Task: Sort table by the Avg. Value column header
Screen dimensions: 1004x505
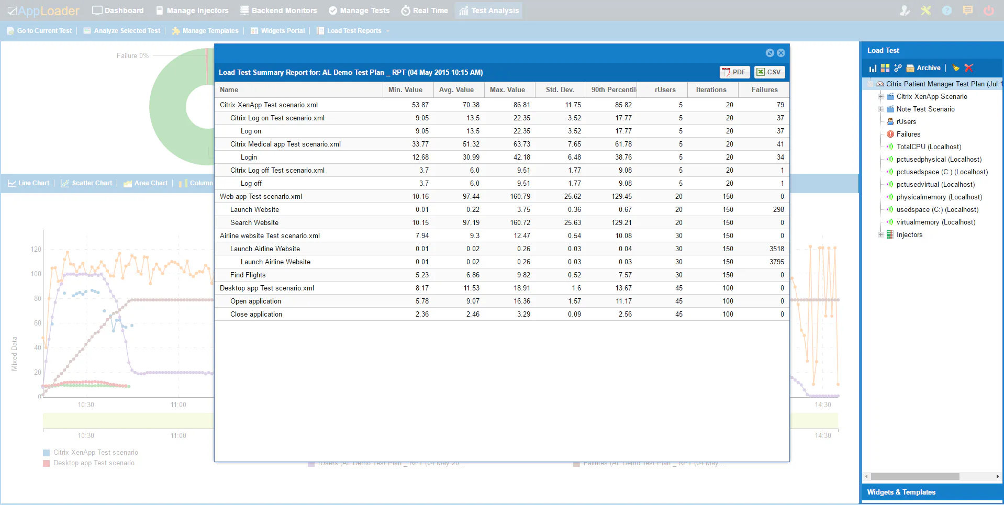Action: coord(456,90)
